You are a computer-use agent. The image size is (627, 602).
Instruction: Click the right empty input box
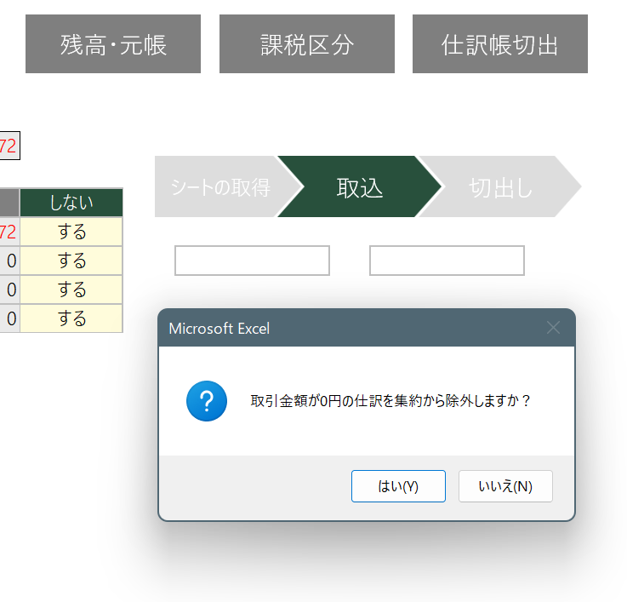(x=447, y=261)
